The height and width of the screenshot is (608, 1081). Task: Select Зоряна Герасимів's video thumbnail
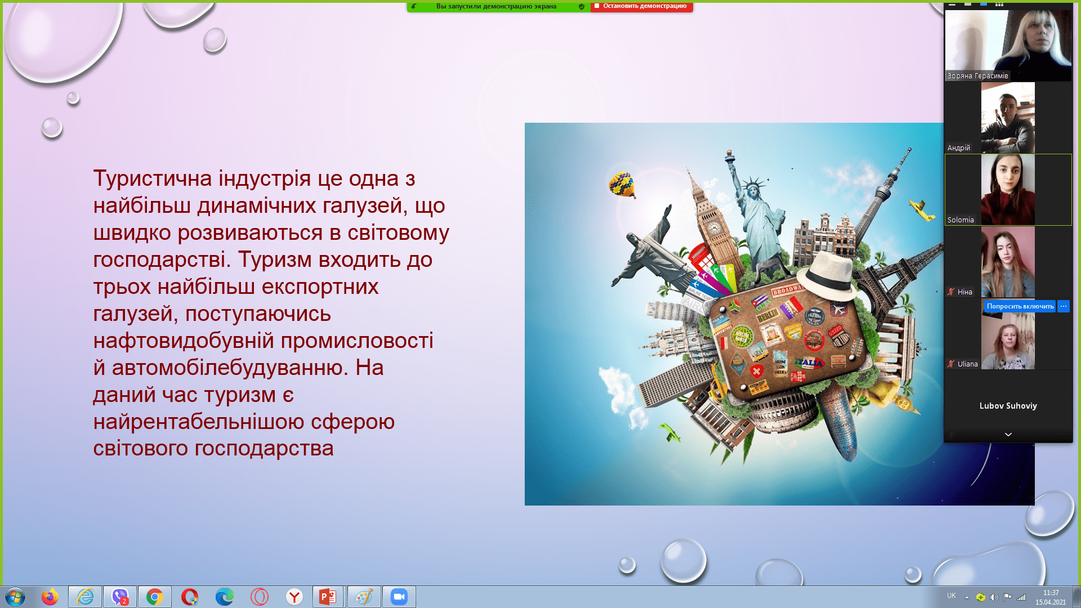[1008, 45]
